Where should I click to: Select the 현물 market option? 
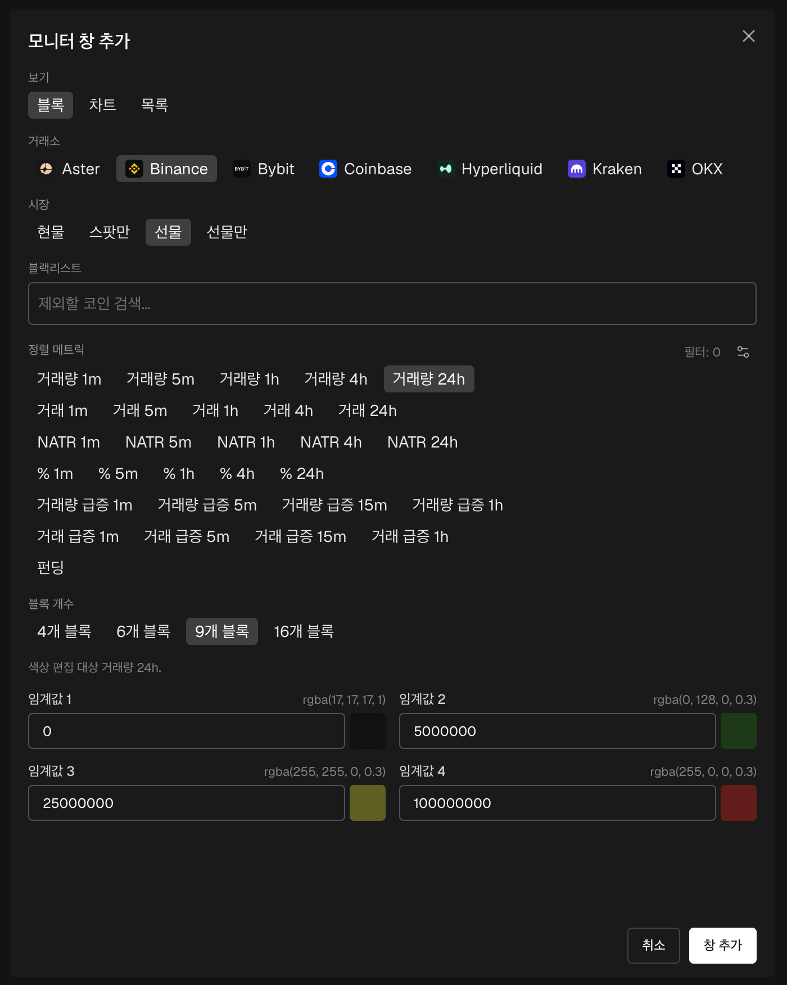51,232
